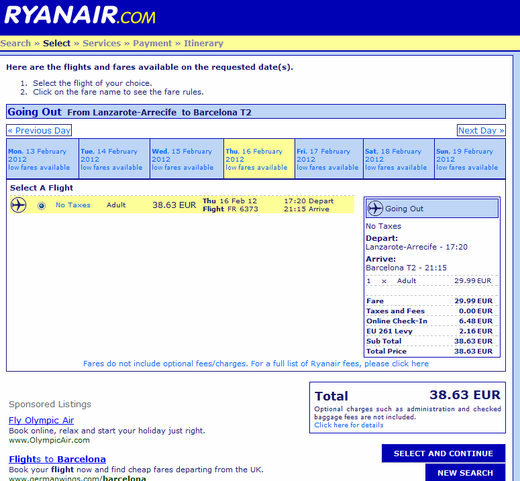Screen dimensions: 520x481
Task: Click the Select step in the breadcrumb
Action: pyautogui.click(x=57, y=44)
